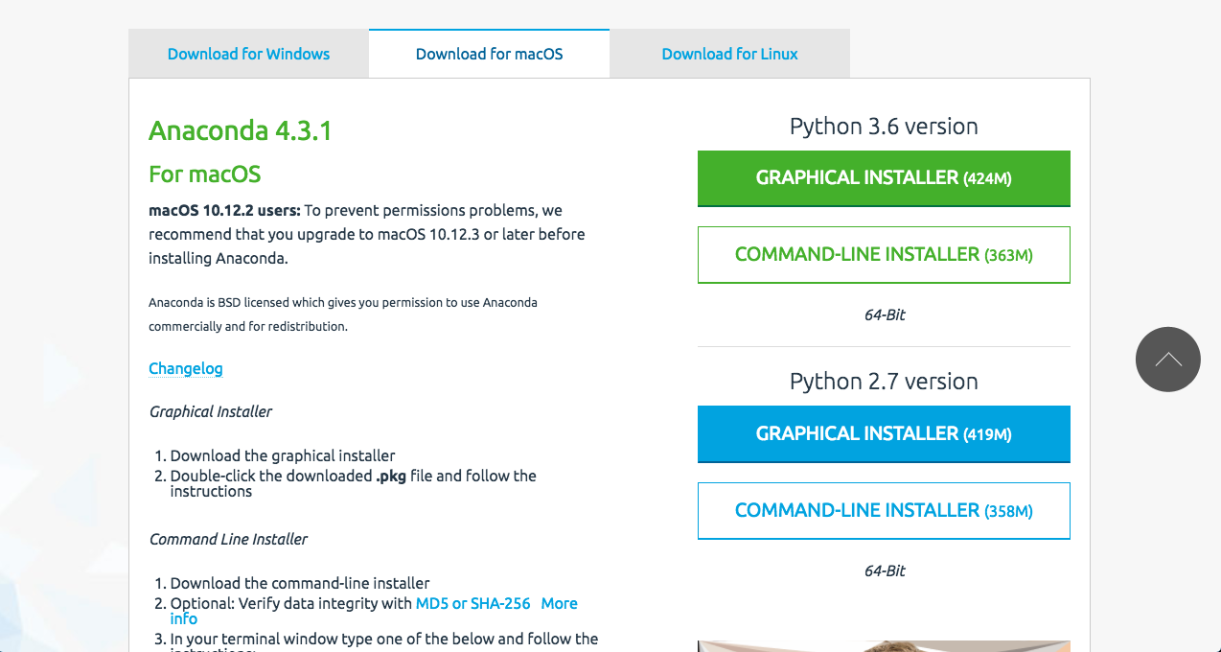Image resolution: width=1221 pixels, height=652 pixels.
Task: Open the Changelog link
Action: 185,368
